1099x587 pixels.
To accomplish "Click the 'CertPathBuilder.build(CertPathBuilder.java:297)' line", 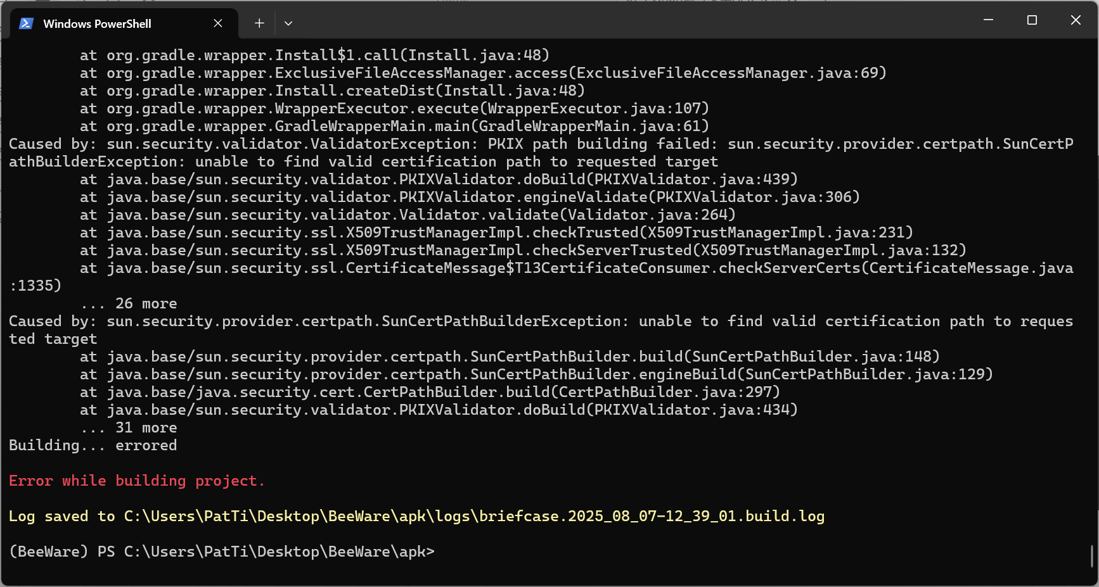I will (x=430, y=392).
